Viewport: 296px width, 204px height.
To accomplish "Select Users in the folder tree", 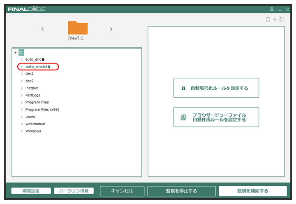I will tap(30, 117).
